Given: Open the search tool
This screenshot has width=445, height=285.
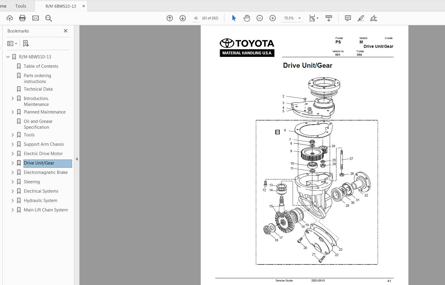Looking at the screenshot, I should pyautogui.click(x=49, y=18).
